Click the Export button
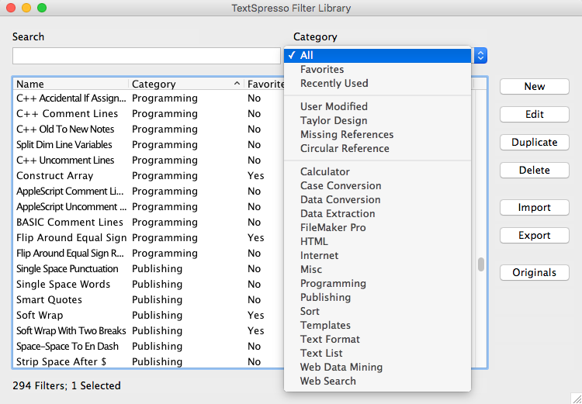The image size is (582, 404). (535, 236)
